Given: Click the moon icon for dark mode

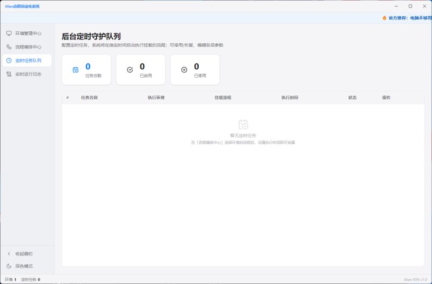Looking at the screenshot, I should (9, 266).
